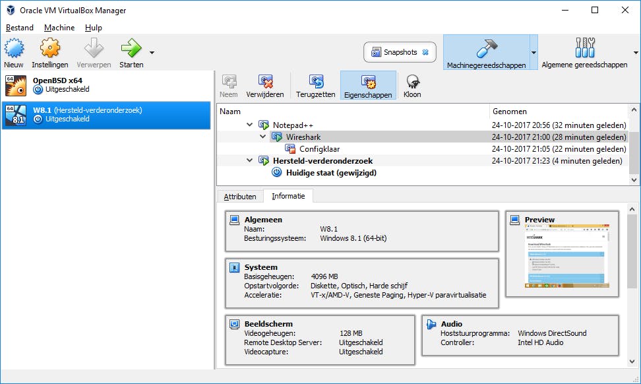This screenshot has height=384, width=641.
Task: Click the Snapshots button
Action: click(x=400, y=52)
